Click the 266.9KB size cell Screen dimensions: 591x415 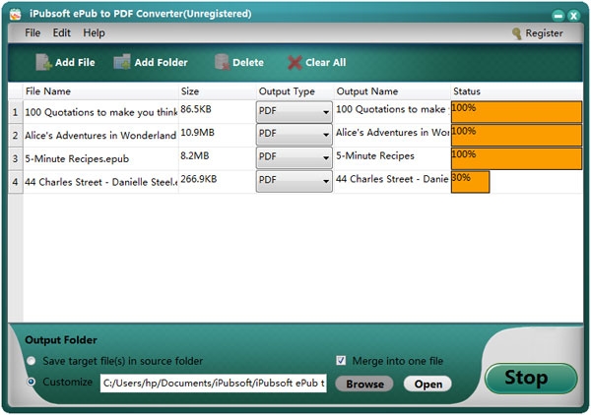218,182
